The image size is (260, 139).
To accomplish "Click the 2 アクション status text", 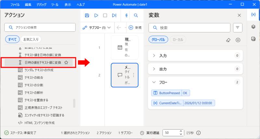I will [x=104, y=133].
